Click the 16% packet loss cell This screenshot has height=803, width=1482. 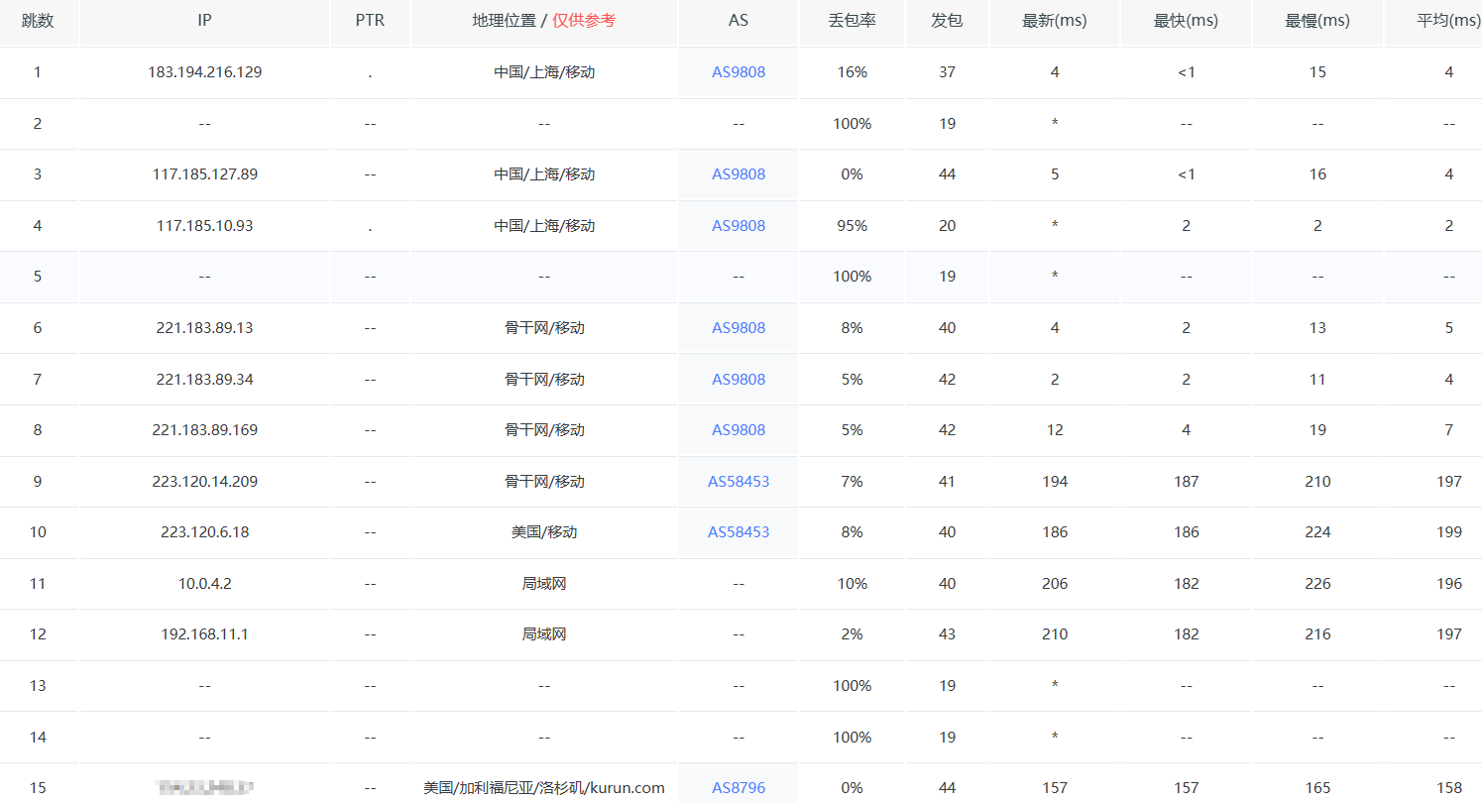[853, 72]
